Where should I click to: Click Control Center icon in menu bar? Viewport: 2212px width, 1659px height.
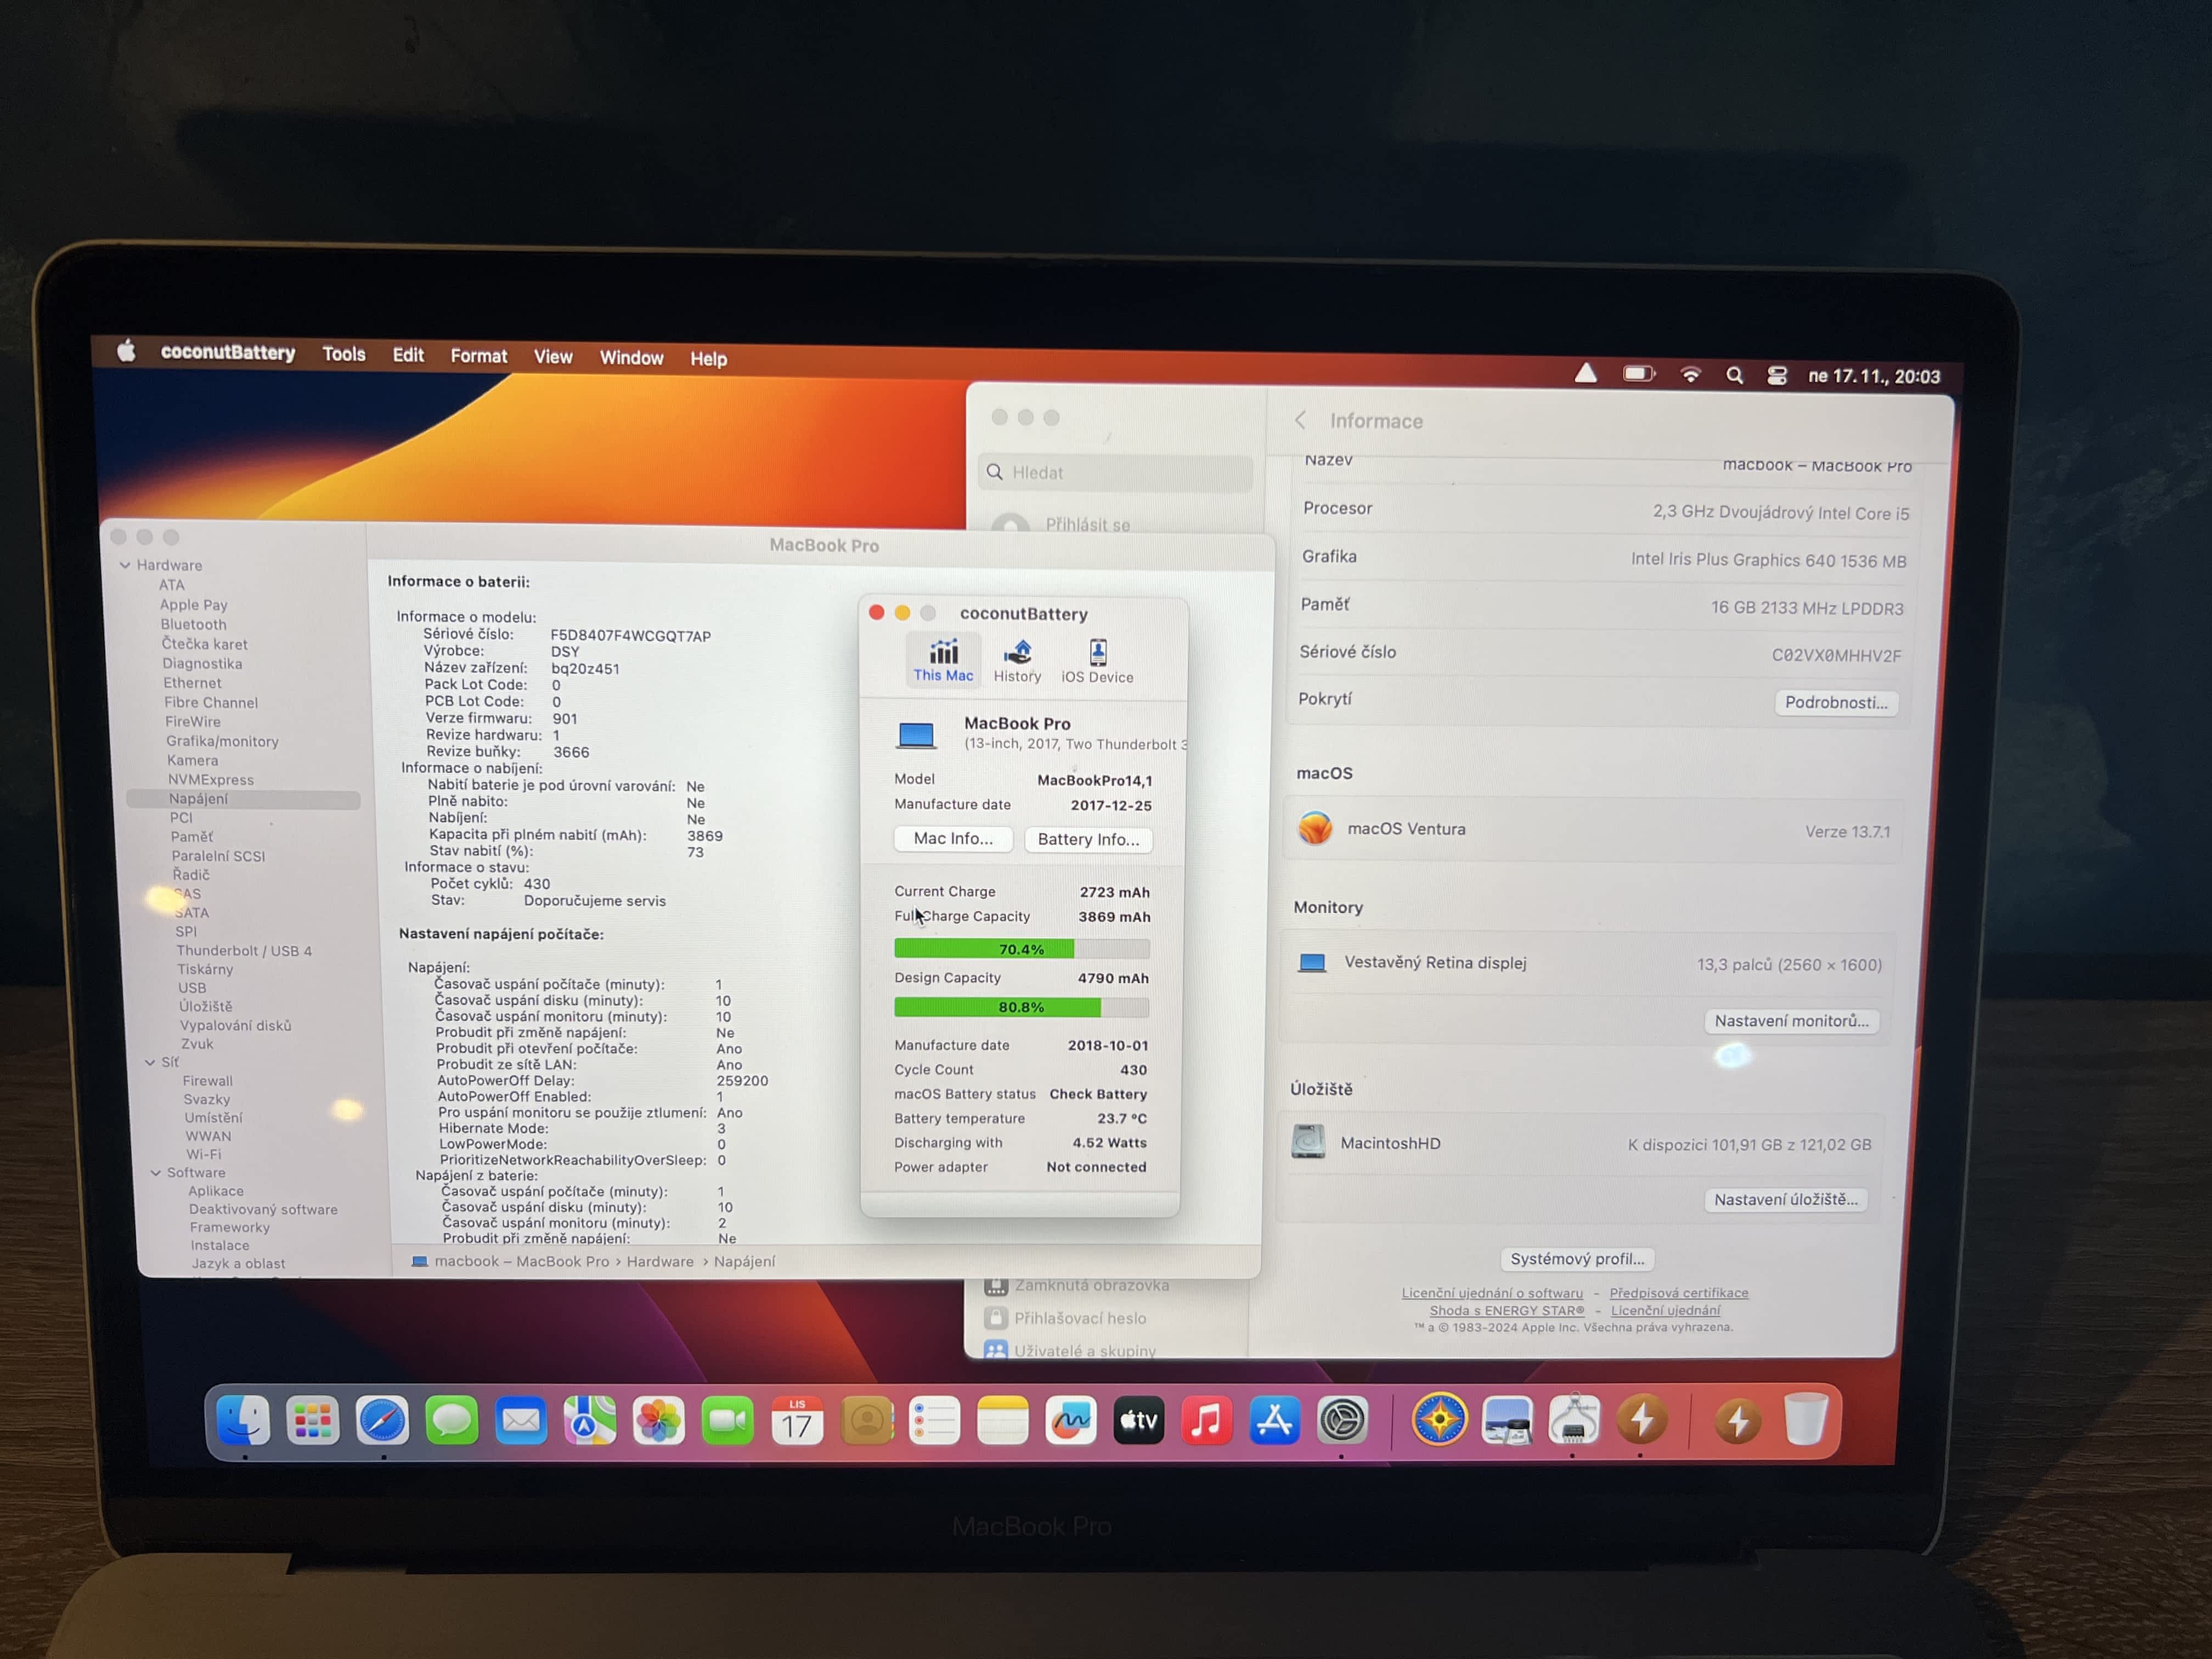(1777, 376)
